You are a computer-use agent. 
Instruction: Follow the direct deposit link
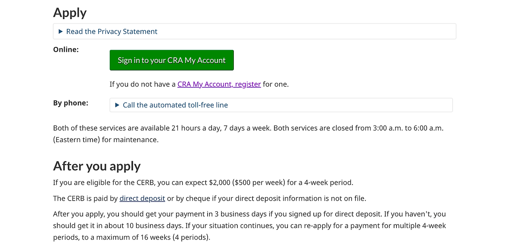tap(142, 198)
